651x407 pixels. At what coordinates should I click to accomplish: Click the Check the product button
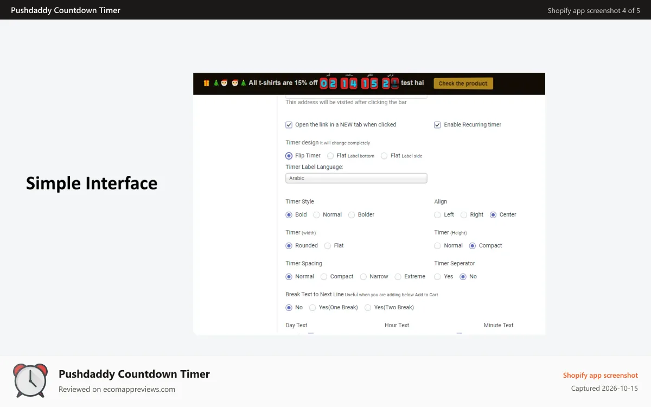[x=463, y=84]
